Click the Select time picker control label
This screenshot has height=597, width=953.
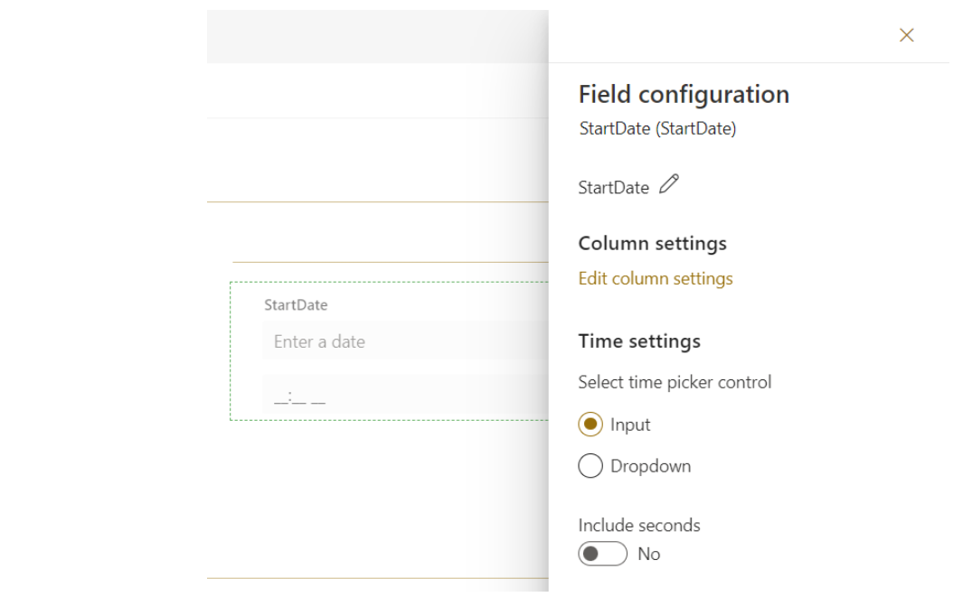tap(675, 382)
